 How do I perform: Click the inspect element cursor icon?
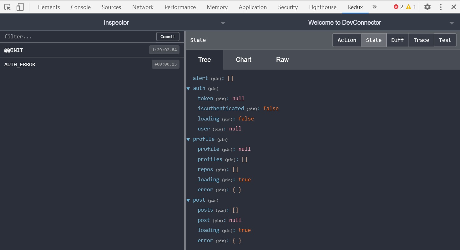point(8,7)
